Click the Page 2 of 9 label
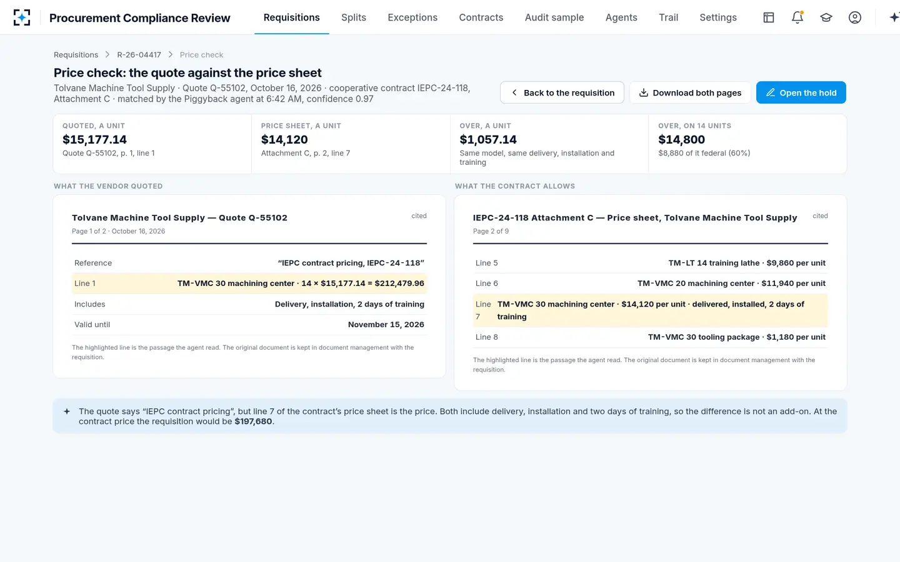The width and height of the screenshot is (900, 562). [491, 231]
